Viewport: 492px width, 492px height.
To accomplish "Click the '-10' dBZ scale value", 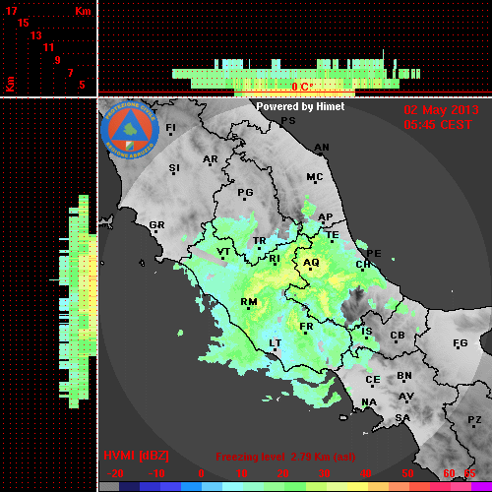I will coord(156,473).
